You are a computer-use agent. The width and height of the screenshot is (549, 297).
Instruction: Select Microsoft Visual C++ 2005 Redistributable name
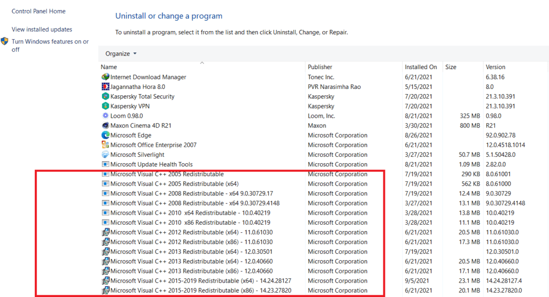[x=167, y=174]
